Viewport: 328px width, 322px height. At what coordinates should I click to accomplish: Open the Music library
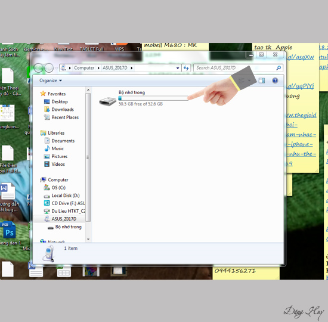coord(57,148)
